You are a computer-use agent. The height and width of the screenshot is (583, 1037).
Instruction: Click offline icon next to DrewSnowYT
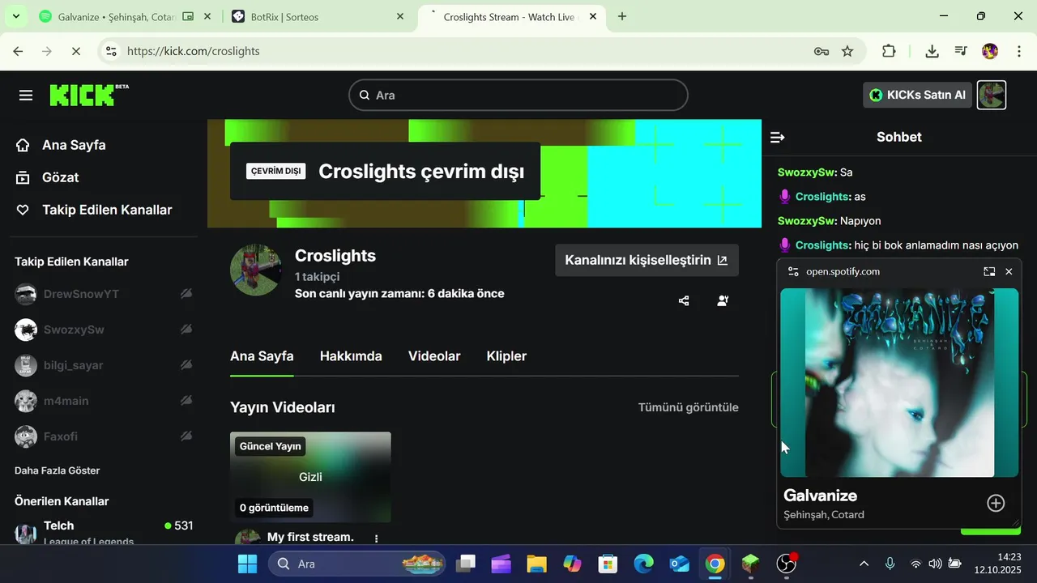click(186, 294)
